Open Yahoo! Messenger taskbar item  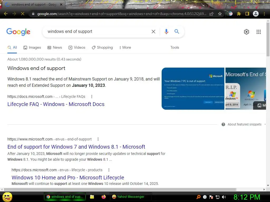click(131, 197)
